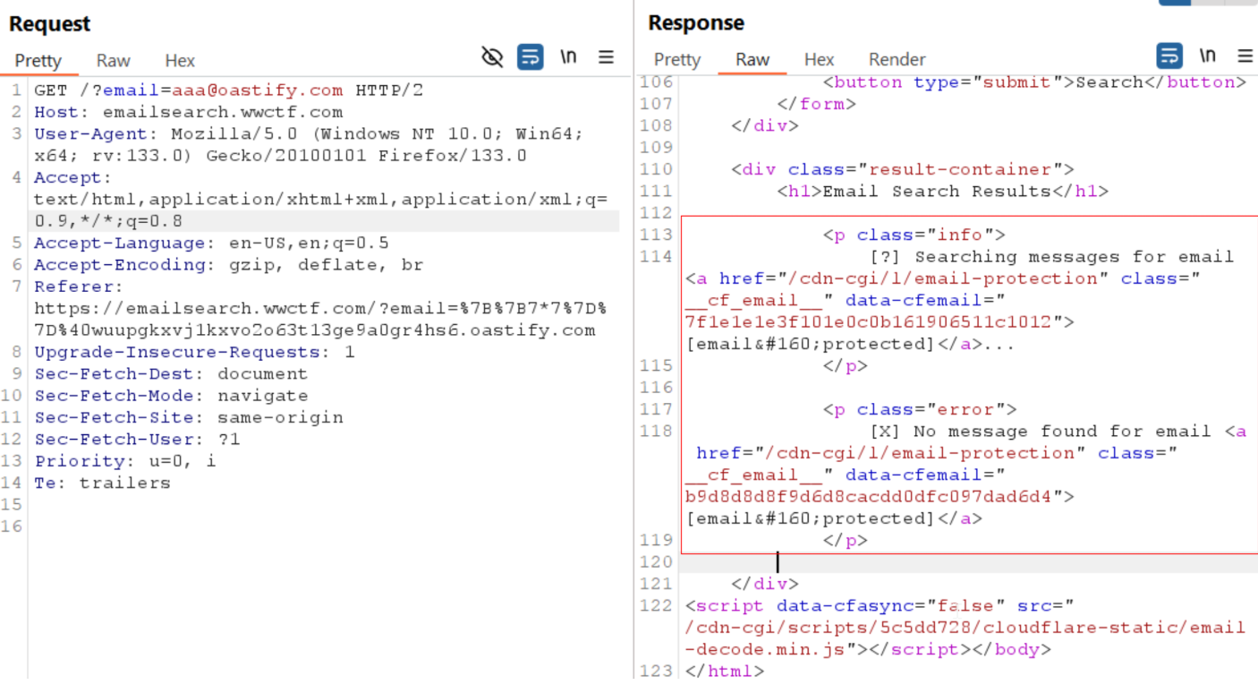Click the Referer header name in request
1258x685 pixels.
pyautogui.click(x=75, y=287)
